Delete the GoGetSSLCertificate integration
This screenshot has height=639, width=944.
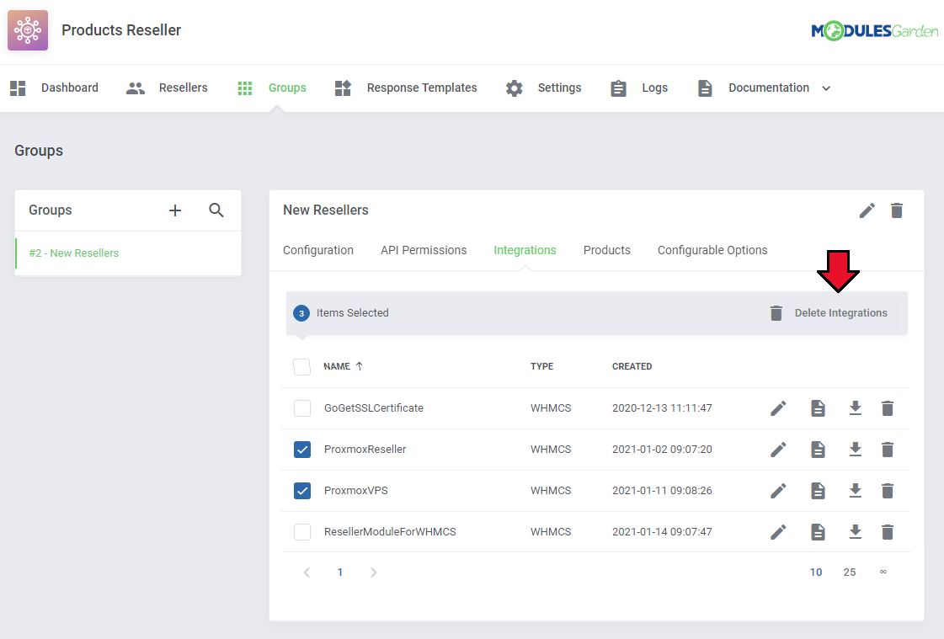pos(888,408)
